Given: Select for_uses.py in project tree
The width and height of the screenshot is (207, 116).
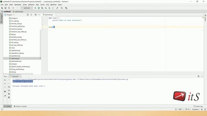Looking at the screenshot, I should [x=15, y=21].
